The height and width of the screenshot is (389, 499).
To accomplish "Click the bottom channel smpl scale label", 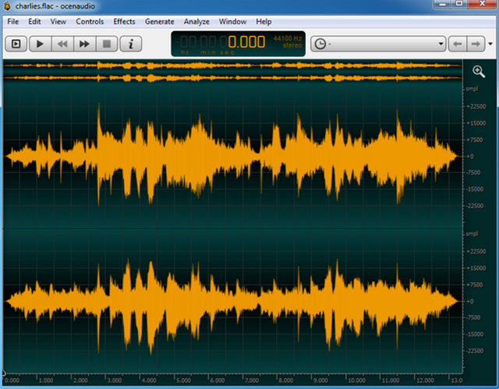I will (472, 234).
